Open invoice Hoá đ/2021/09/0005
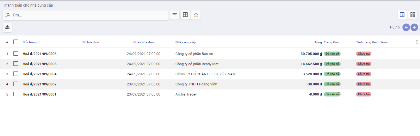Viewport: 420px width, 136px height. click(x=40, y=64)
